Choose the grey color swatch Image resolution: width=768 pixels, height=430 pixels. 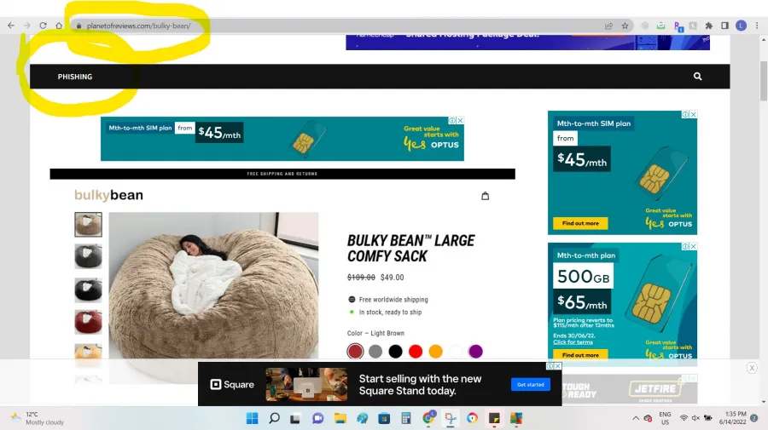pos(375,352)
